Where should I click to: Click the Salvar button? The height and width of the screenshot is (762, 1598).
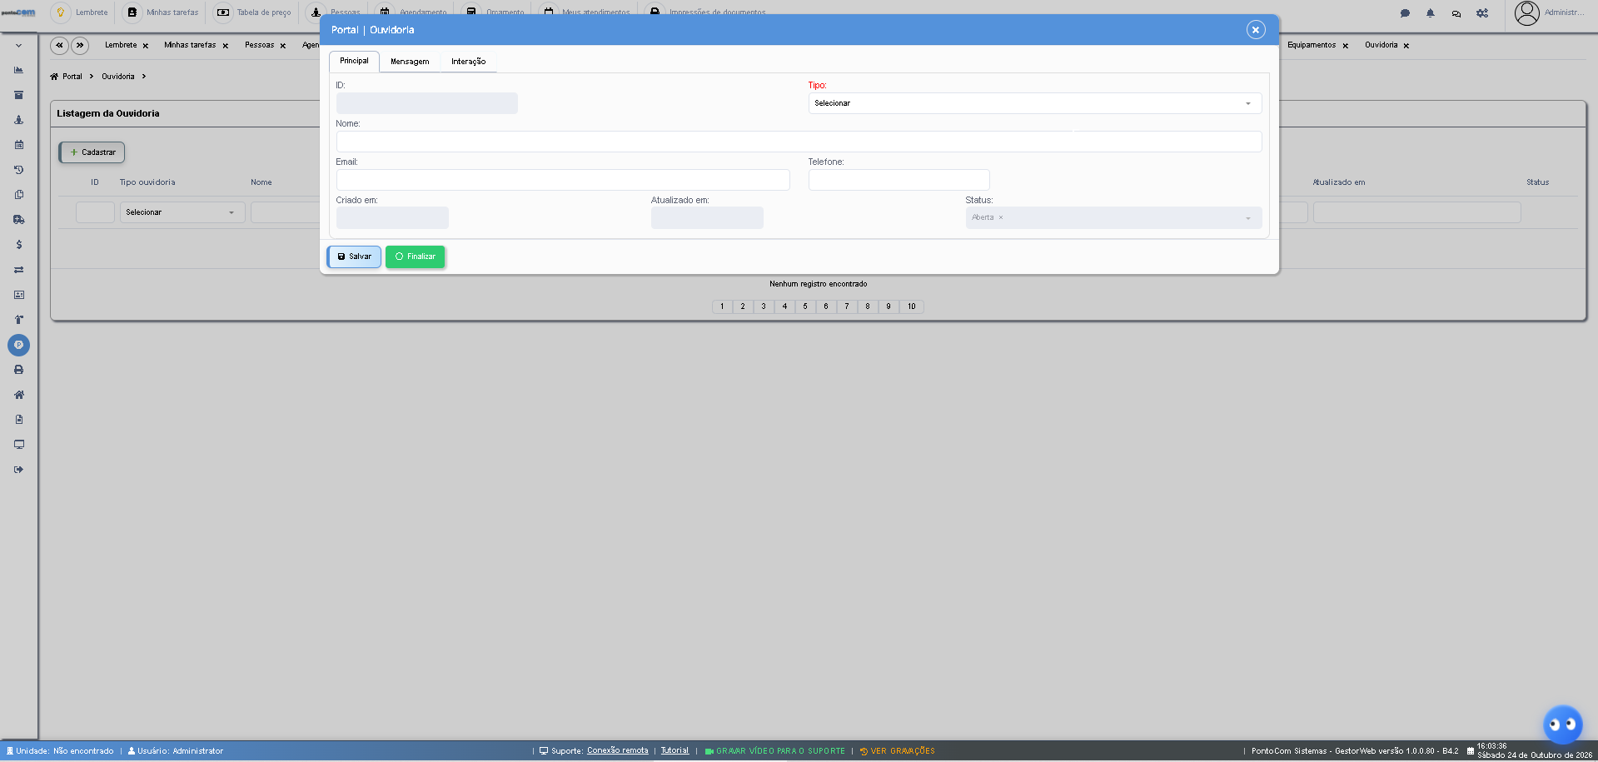[x=354, y=256]
